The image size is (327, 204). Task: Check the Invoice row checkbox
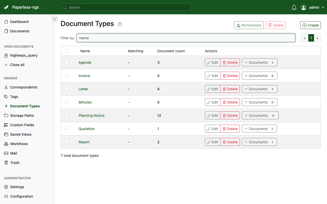click(x=67, y=75)
